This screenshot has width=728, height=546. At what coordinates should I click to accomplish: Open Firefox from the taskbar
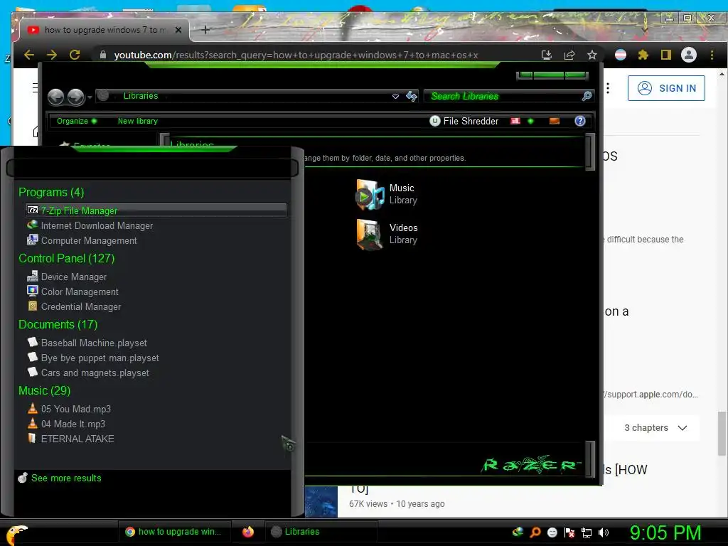point(248,532)
